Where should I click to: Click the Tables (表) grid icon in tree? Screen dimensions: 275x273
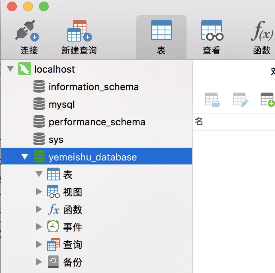point(53,174)
